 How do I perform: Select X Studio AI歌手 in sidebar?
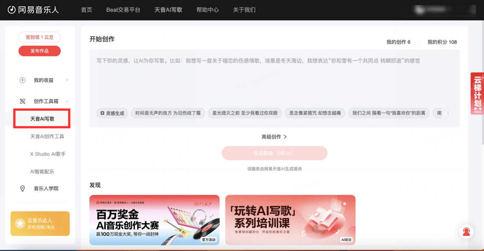click(48, 154)
